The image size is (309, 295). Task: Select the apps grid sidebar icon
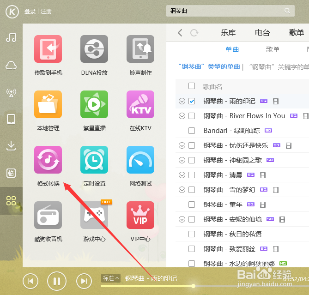tap(11, 201)
